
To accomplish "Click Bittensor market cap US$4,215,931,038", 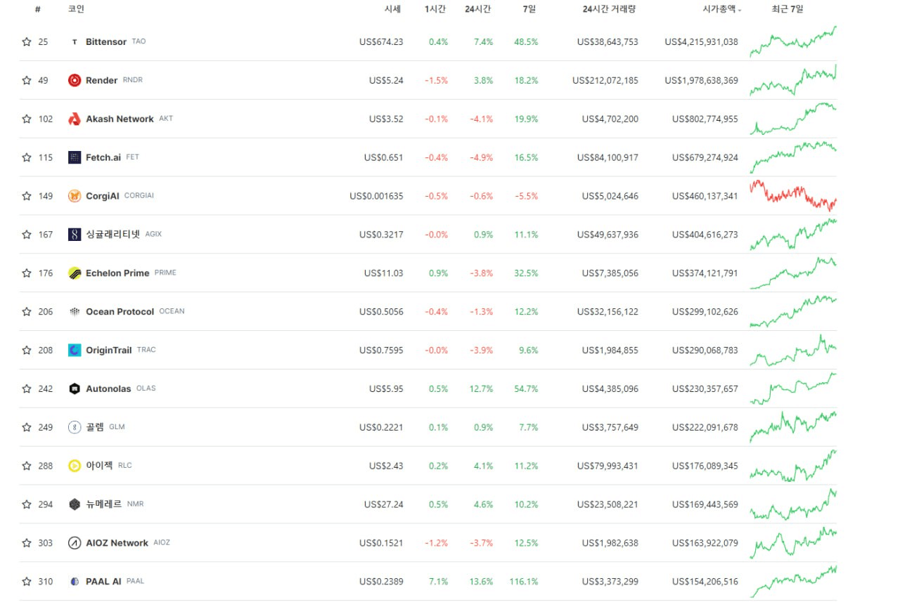I will point(701,42).
